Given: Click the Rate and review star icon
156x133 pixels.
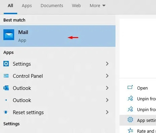Looking at the screenshot, I should 130,130.
